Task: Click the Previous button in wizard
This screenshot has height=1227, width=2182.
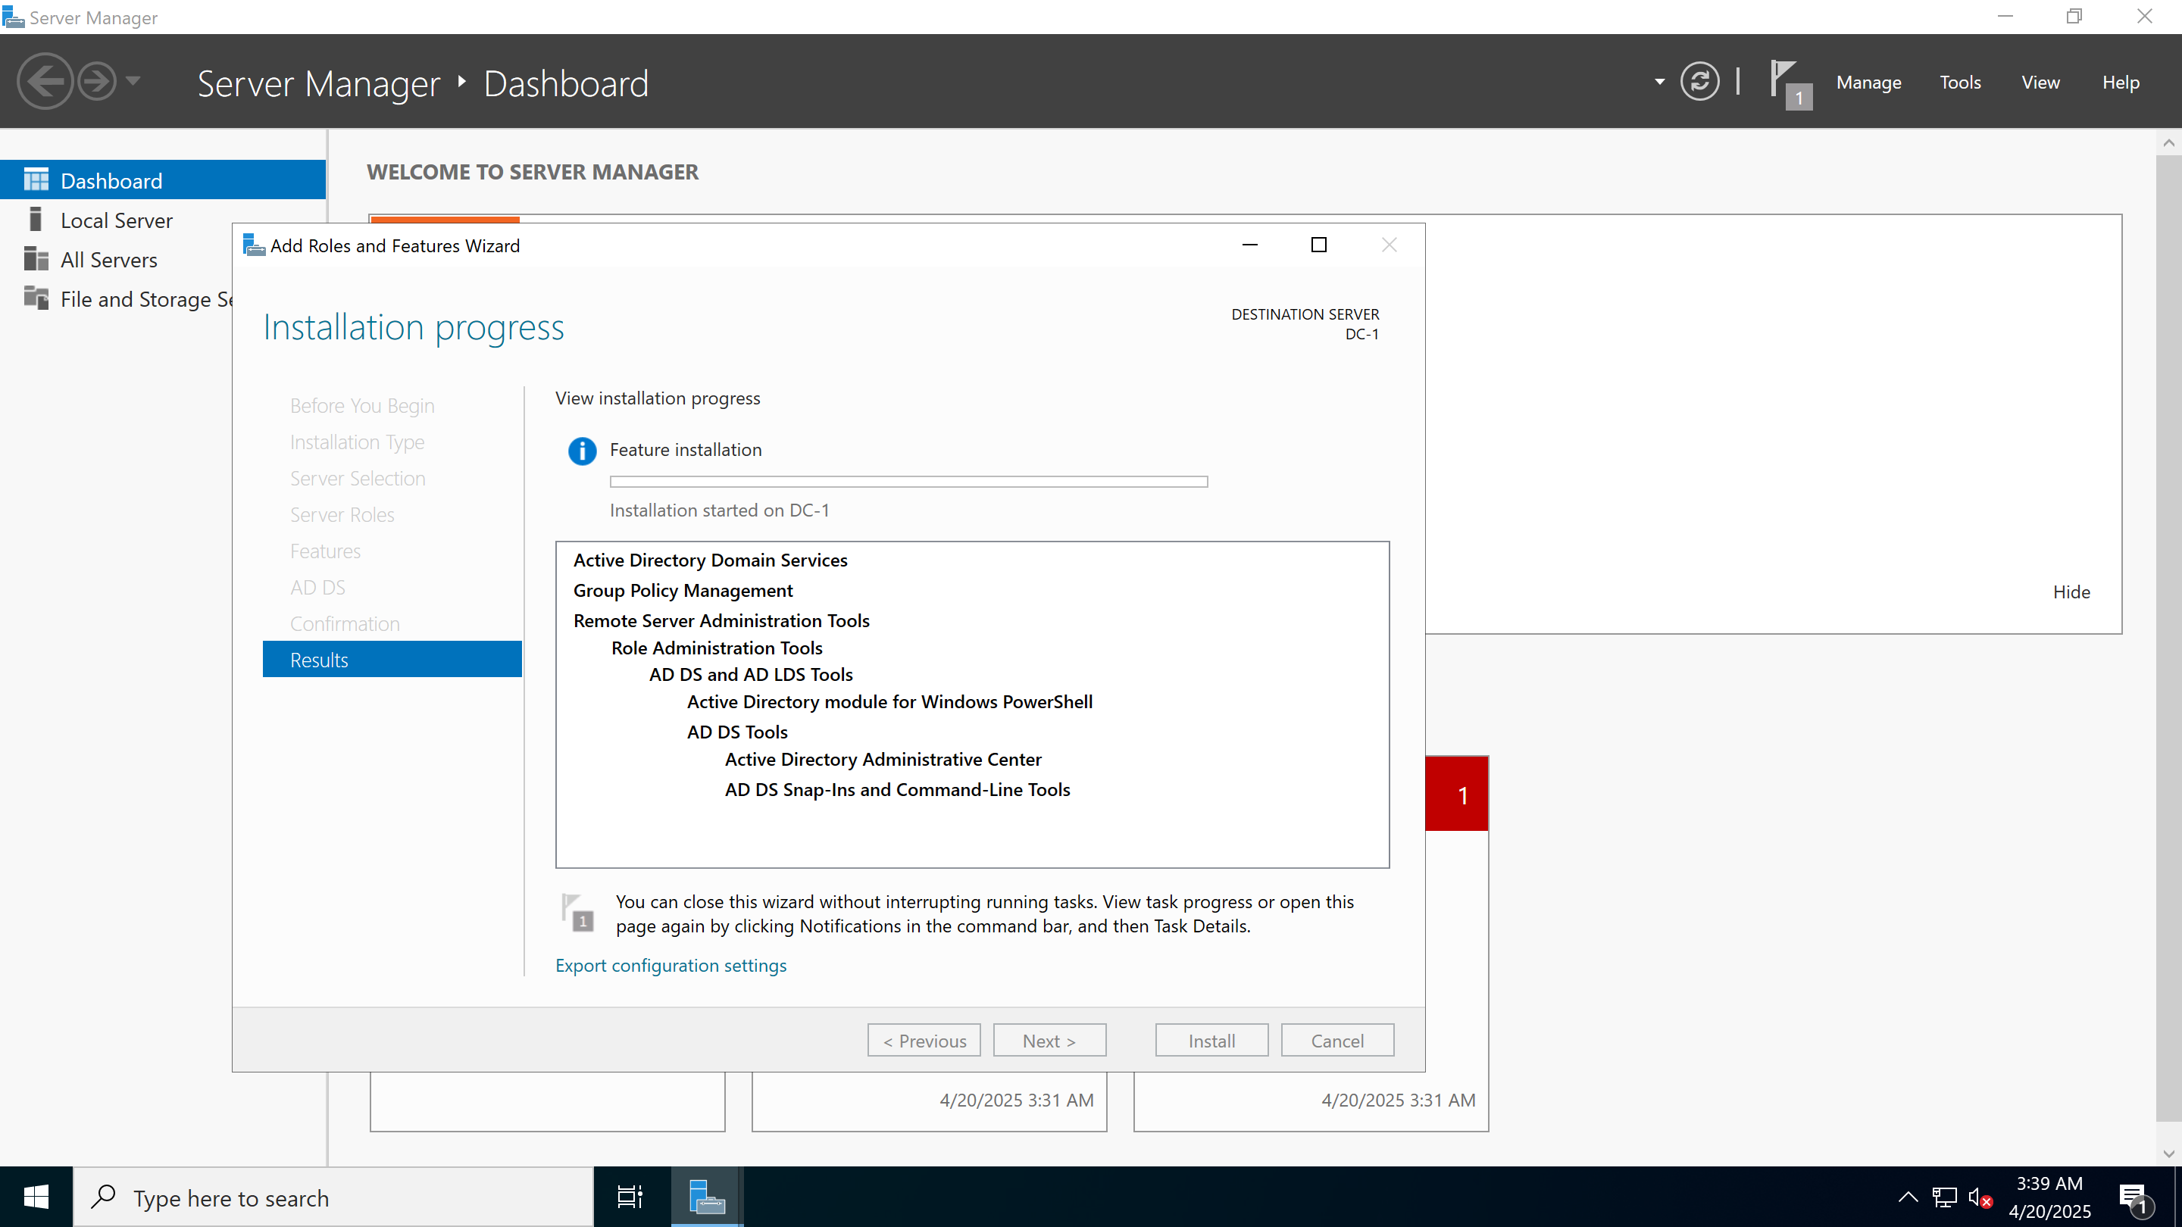Action: [924, 1040]
